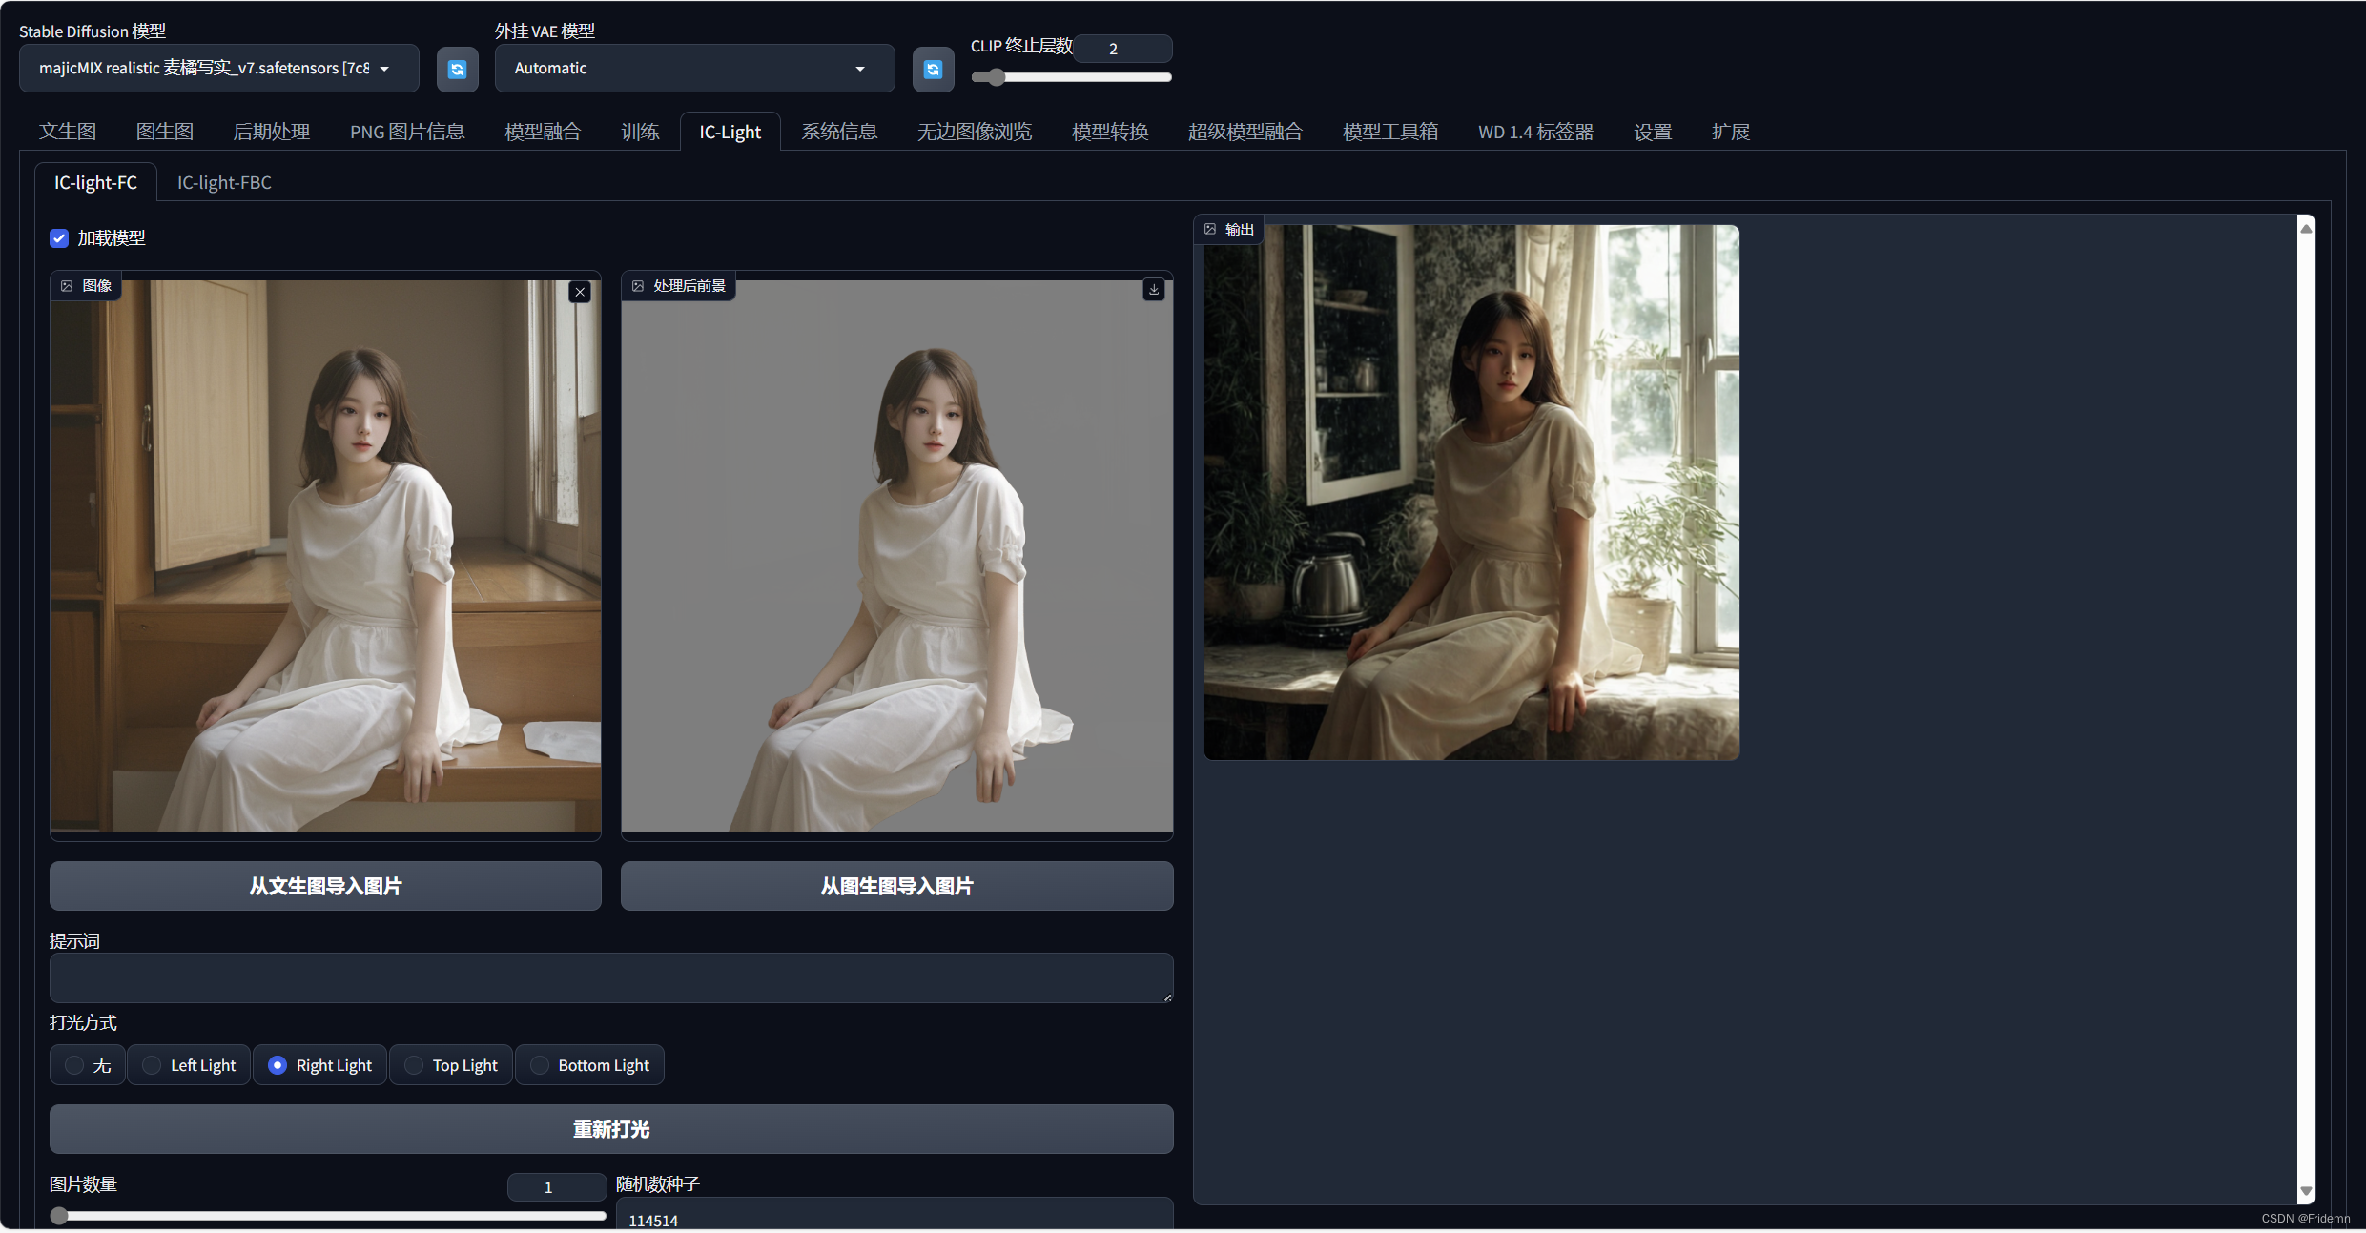The image size is (2366, 1233).
Task: Switch to the IC-light-FBC tab
Action: 224,182
